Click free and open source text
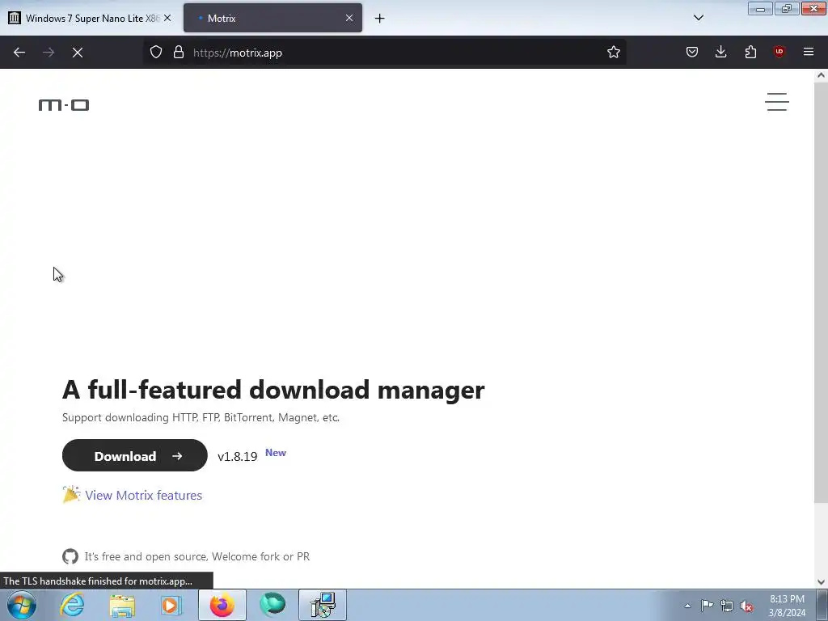 click(197, 556)
